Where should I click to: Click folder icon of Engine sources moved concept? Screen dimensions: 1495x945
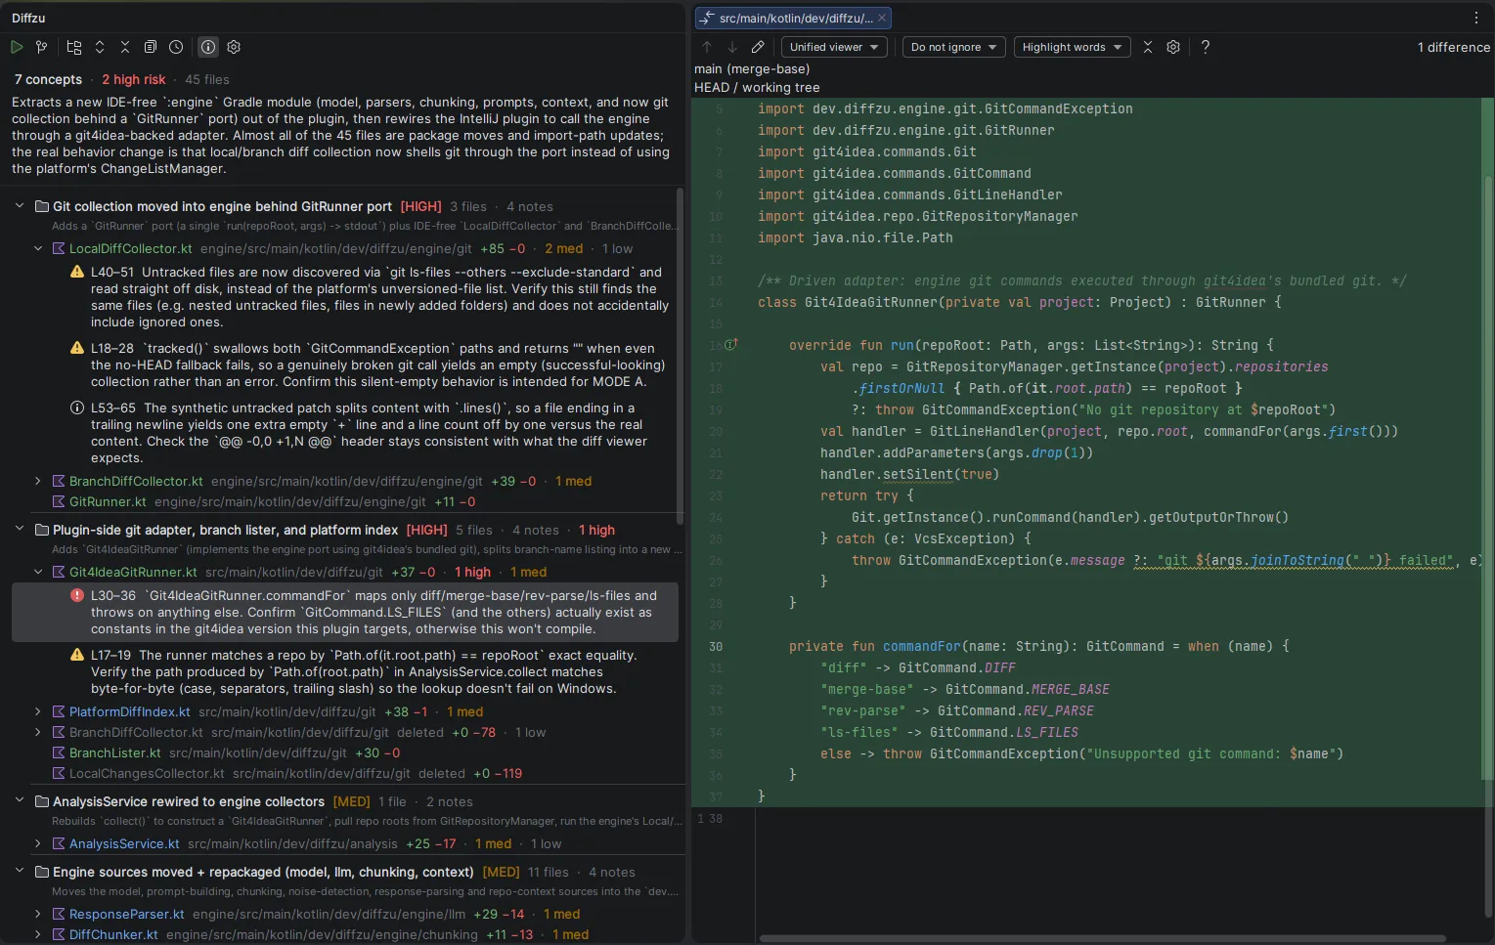(x=42, y=872)
